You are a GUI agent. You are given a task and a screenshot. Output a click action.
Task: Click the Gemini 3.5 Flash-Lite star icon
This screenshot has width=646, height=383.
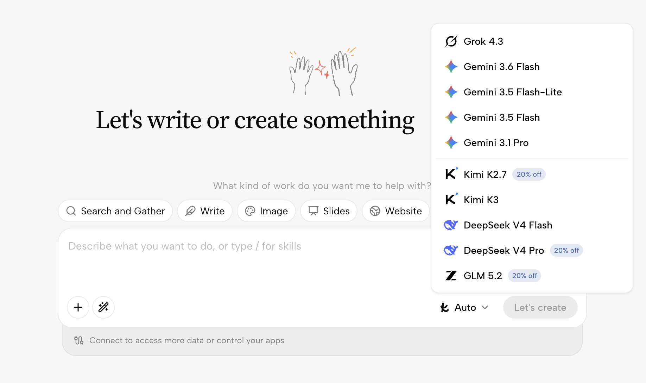tap(451, 92)
